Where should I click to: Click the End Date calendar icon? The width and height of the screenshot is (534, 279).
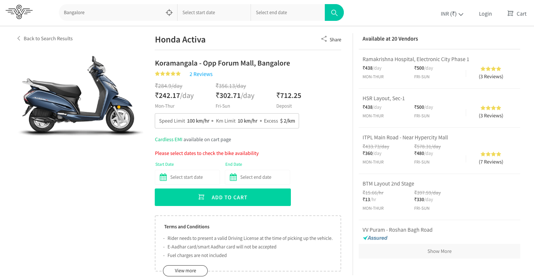[233, 177]
